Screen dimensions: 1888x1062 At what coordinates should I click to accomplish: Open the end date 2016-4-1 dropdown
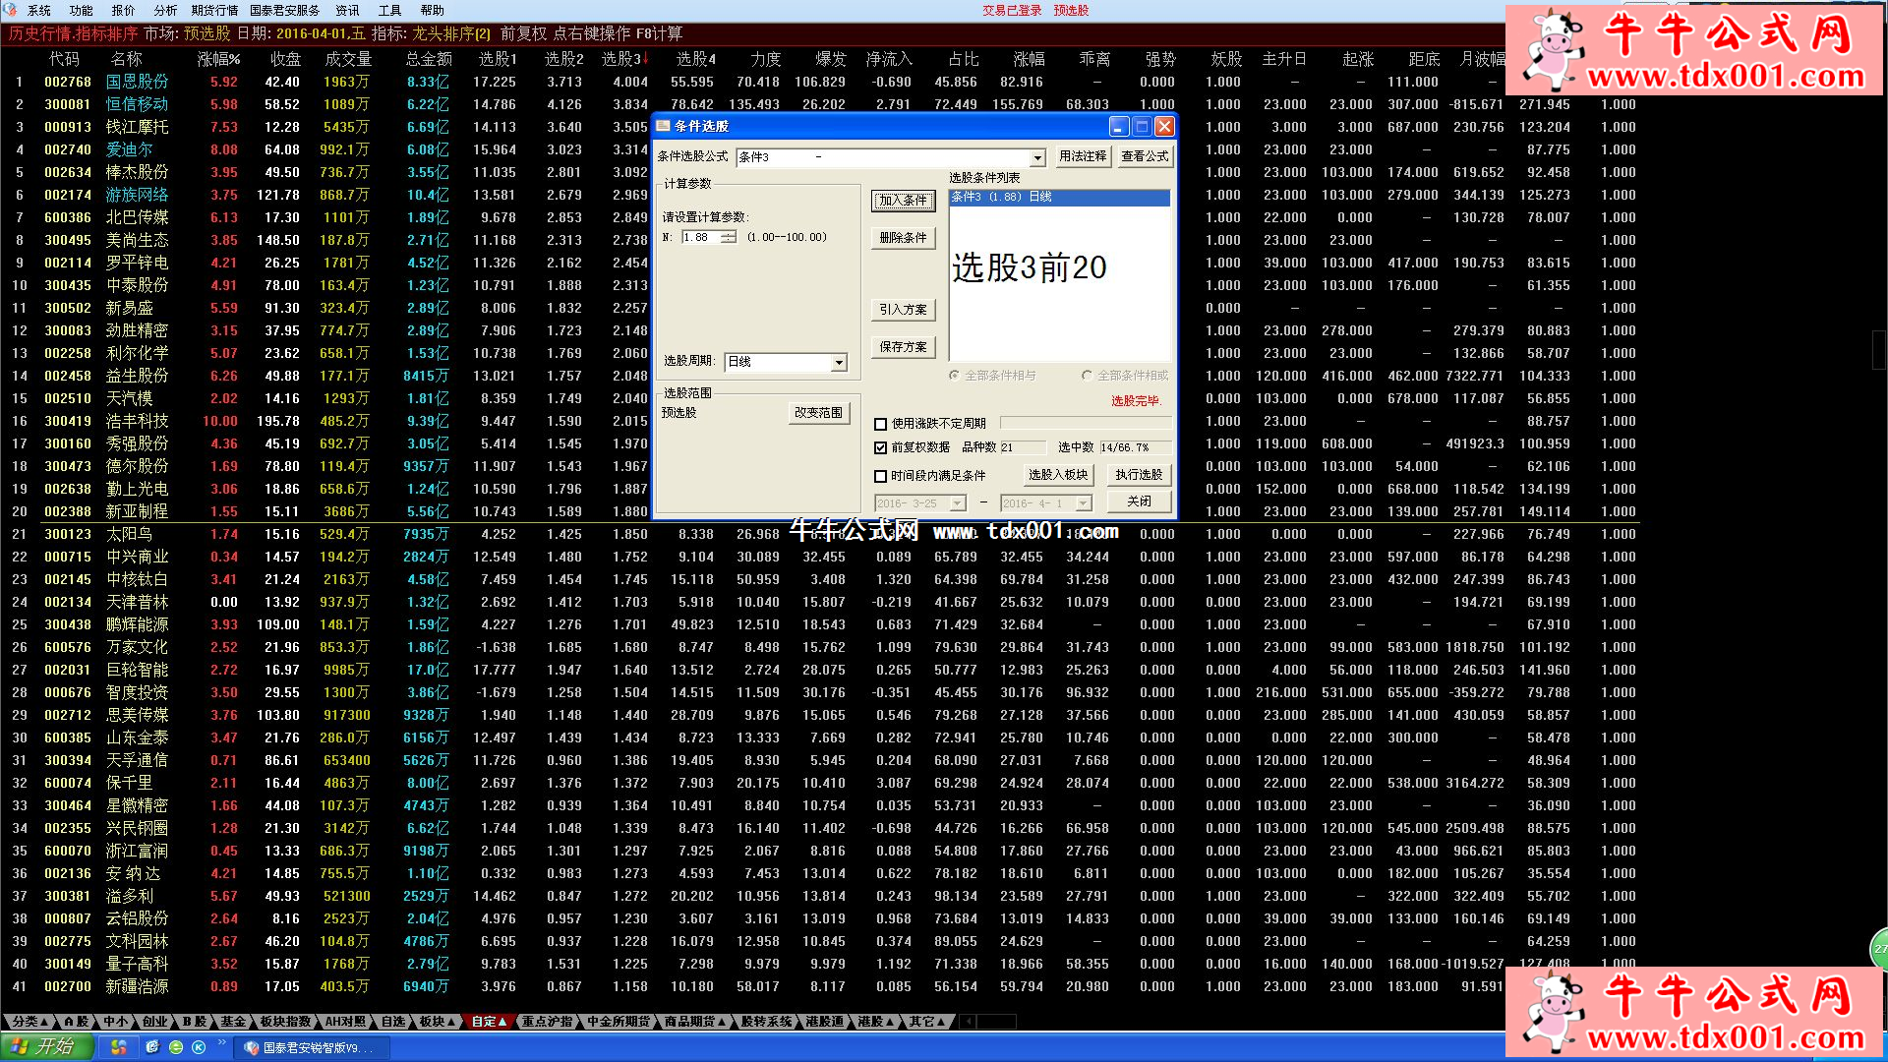[x=1084, y=503]
